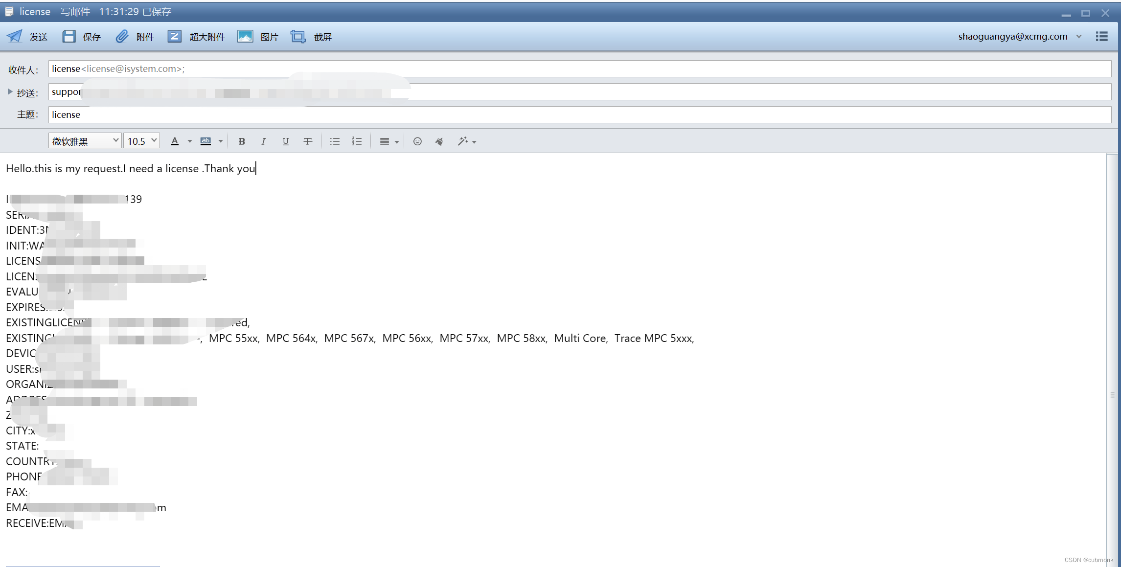The height and width of the screenshot is (567, 1121).
Task: Click the 'FAX:' line in body
Action: pos(17,492)
